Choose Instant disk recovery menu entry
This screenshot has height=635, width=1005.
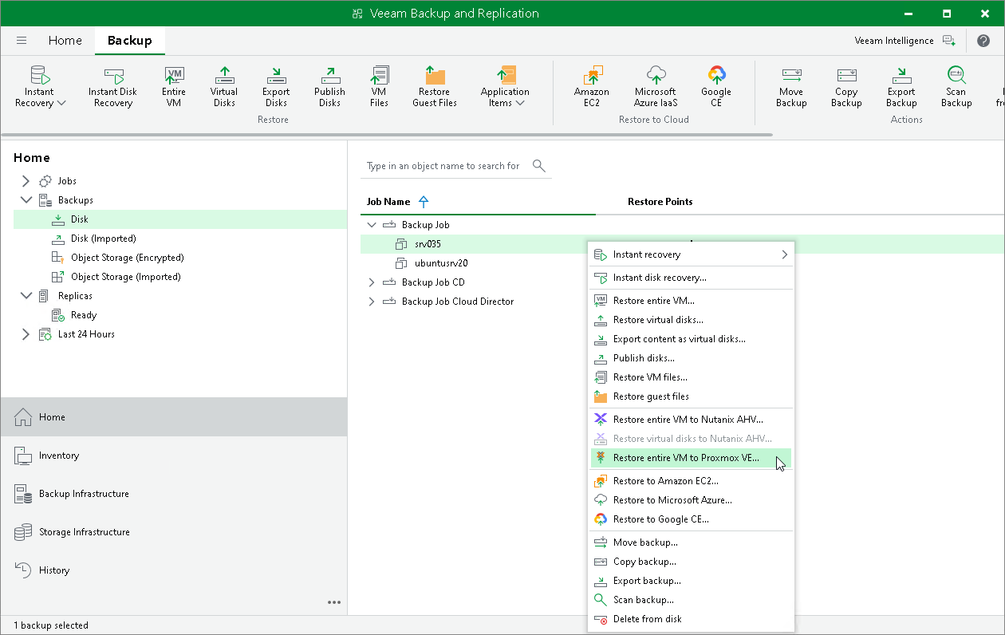coord(692,278)
